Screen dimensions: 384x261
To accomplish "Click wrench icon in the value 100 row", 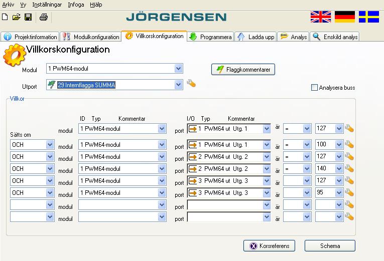I will [349, 144].
